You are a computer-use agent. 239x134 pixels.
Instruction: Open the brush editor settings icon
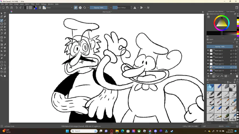[x=40, y=8]
